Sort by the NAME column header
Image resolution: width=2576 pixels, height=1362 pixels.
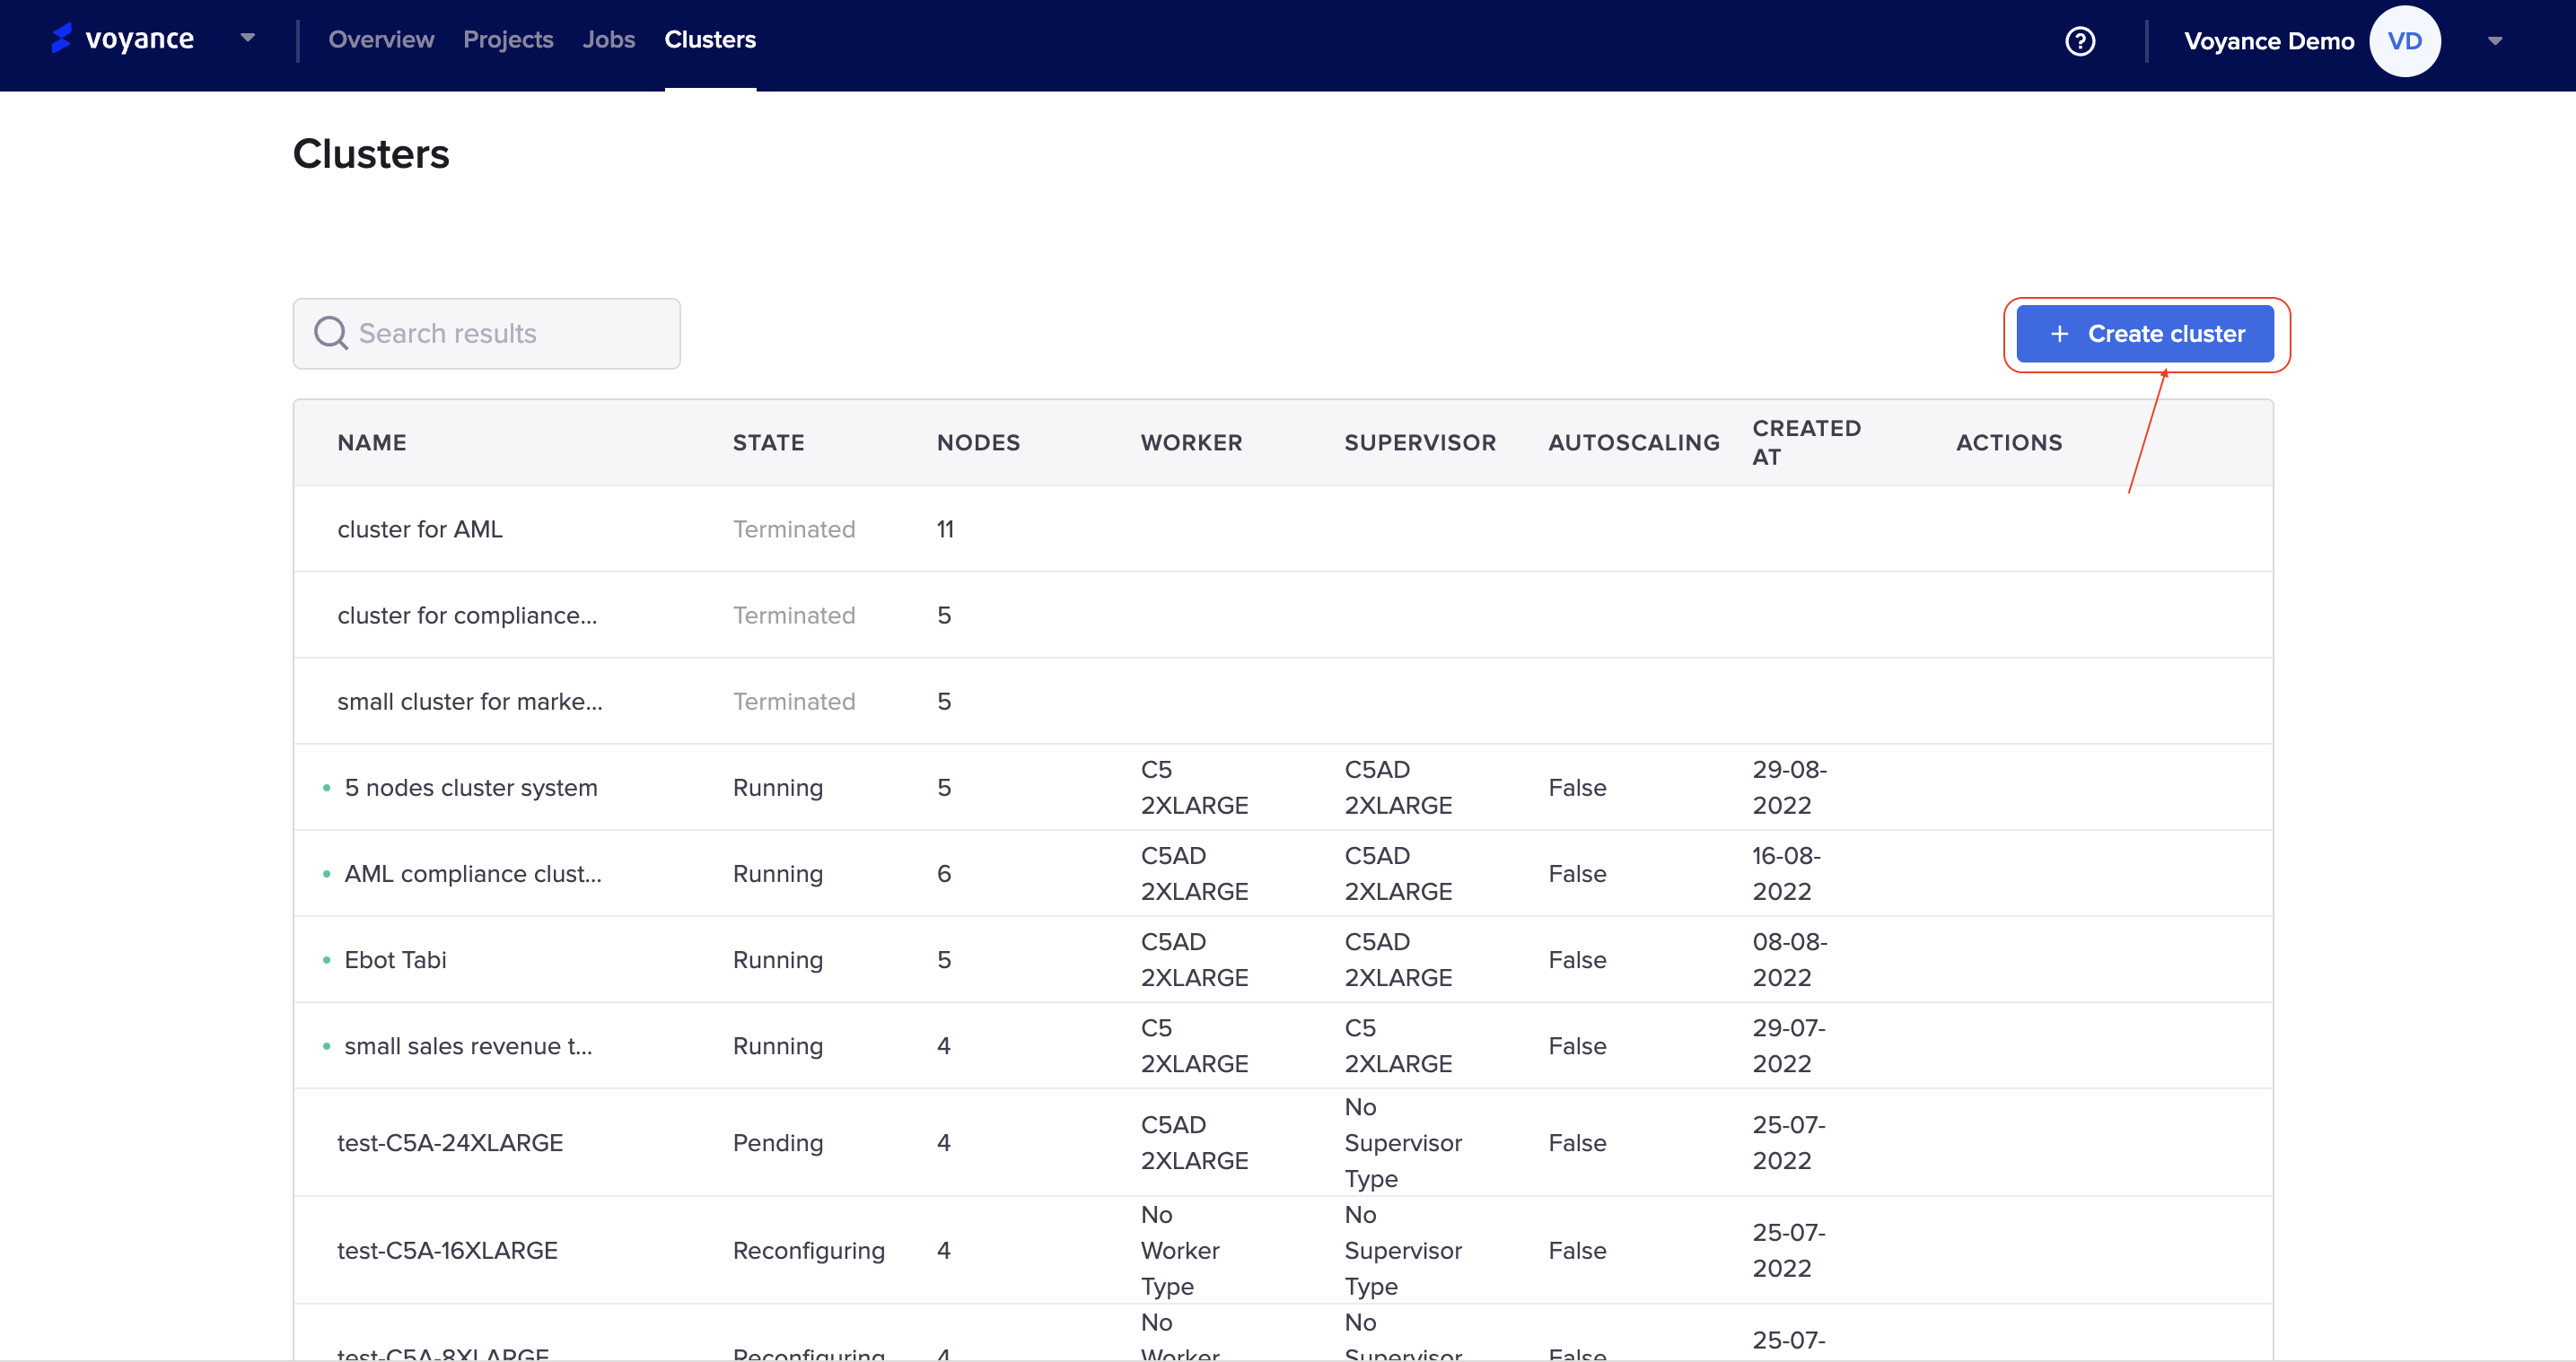tap(372, 443)
